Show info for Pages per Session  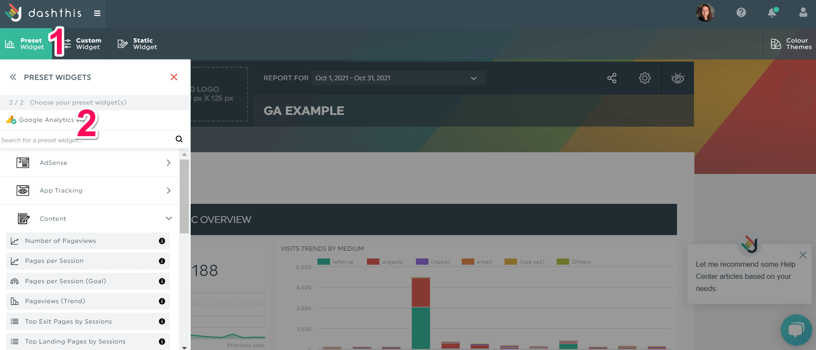point(162,261)
